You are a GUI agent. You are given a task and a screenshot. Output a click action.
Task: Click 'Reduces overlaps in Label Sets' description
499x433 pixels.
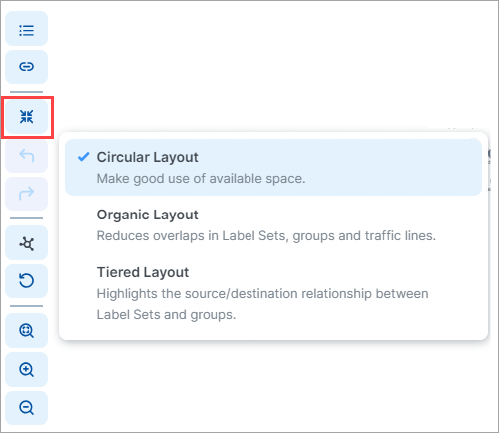coord(266,236)
